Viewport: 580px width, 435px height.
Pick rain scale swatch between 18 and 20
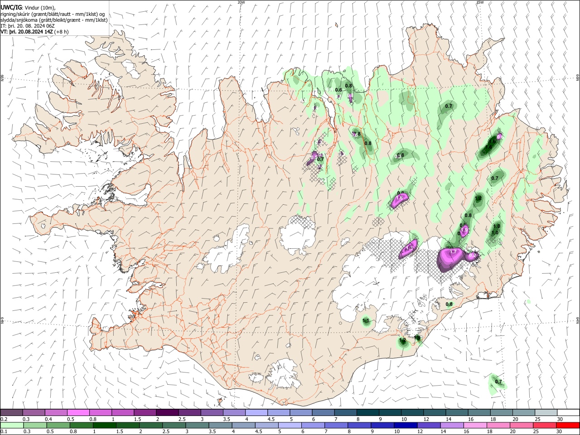point(498,425)
